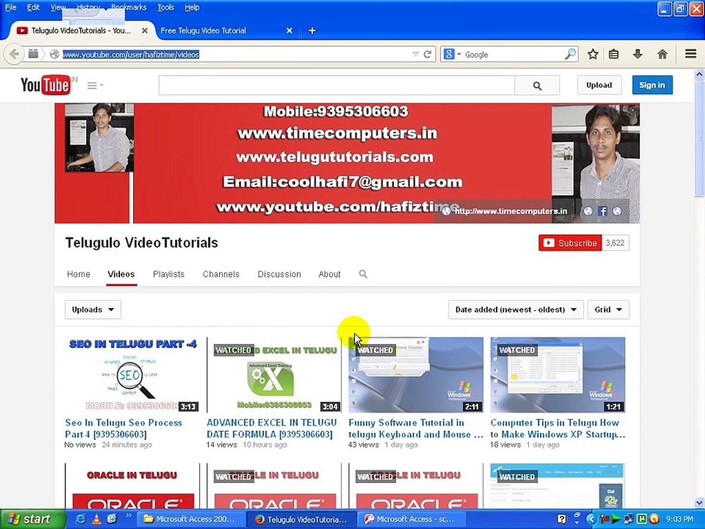Open the Edit menu
The image size is (705, 529).
pos(33,7)
